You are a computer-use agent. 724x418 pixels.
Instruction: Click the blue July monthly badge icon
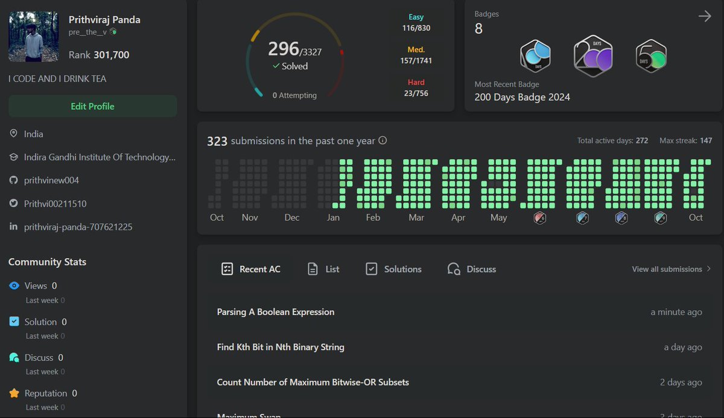tap(582, 218)
